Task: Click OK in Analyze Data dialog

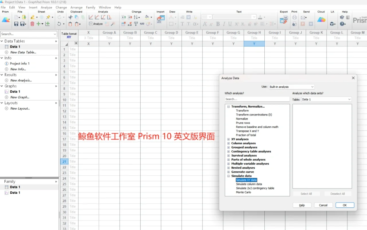Action: [345, 205]
